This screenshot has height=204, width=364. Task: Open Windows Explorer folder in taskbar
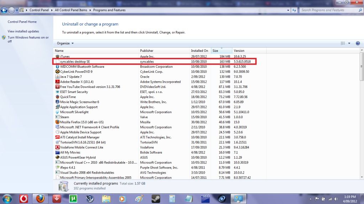point(106,199)
